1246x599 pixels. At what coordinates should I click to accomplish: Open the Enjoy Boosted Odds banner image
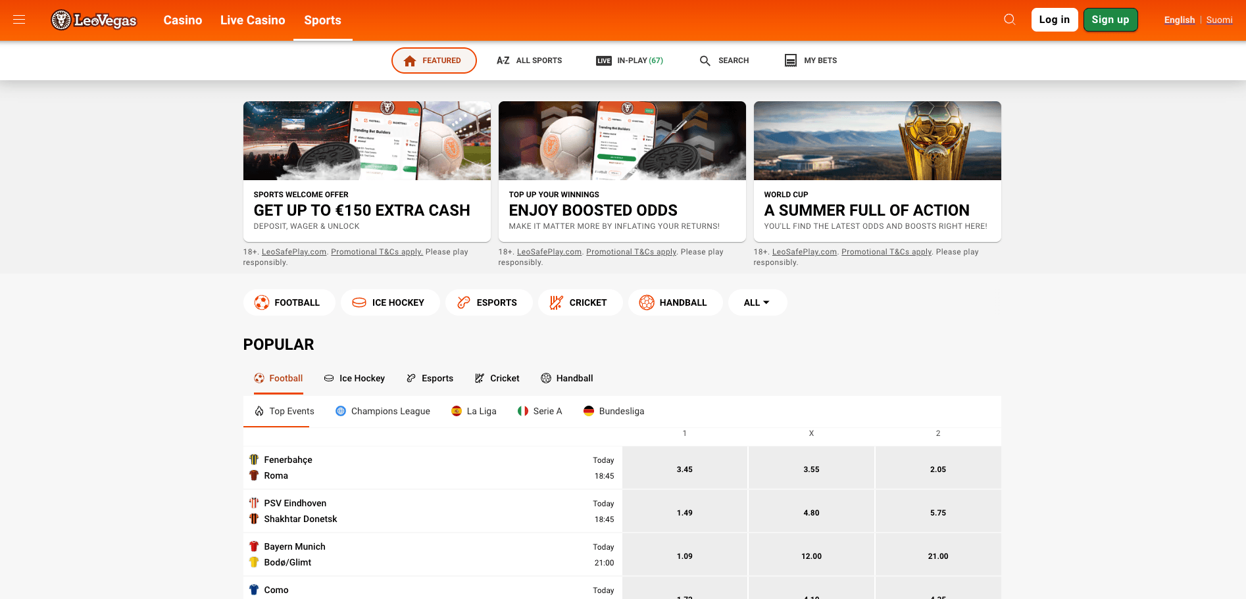tap(622, 141)
